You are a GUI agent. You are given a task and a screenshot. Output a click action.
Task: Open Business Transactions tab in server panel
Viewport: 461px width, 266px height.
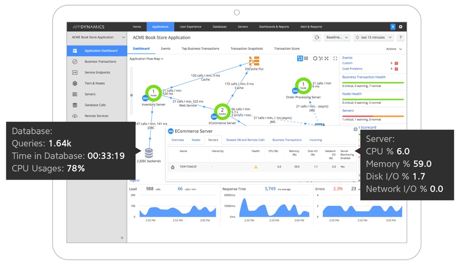click(287, 140)
